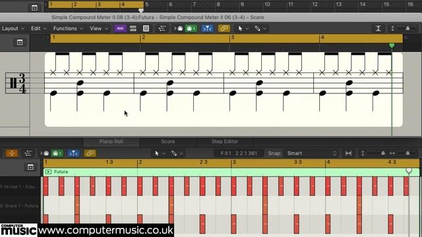Click global tracks button in Score window
Screen dimensions: 422x237
[x=20, y=42]
